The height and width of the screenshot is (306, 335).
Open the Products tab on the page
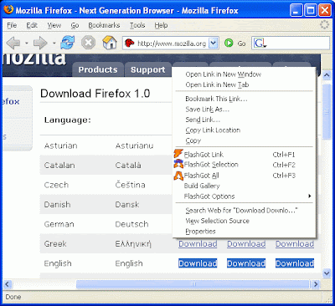pyautogui.click(x=98, y=69)
